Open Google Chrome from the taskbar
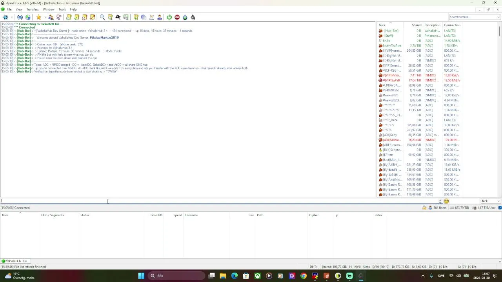The width and height of the screenshot is (502, 282). pos(304,276)
